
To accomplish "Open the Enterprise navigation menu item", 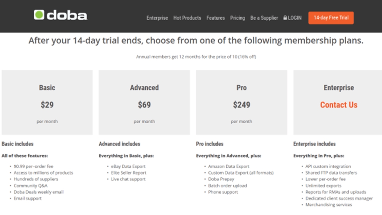I will [157, 18].
